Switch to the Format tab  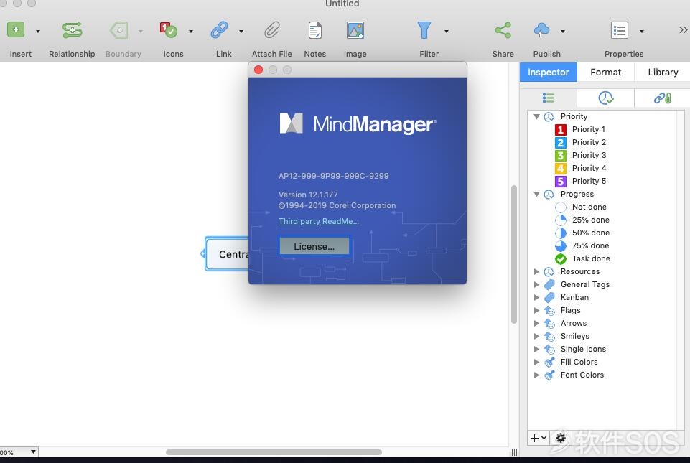[605, 73]
